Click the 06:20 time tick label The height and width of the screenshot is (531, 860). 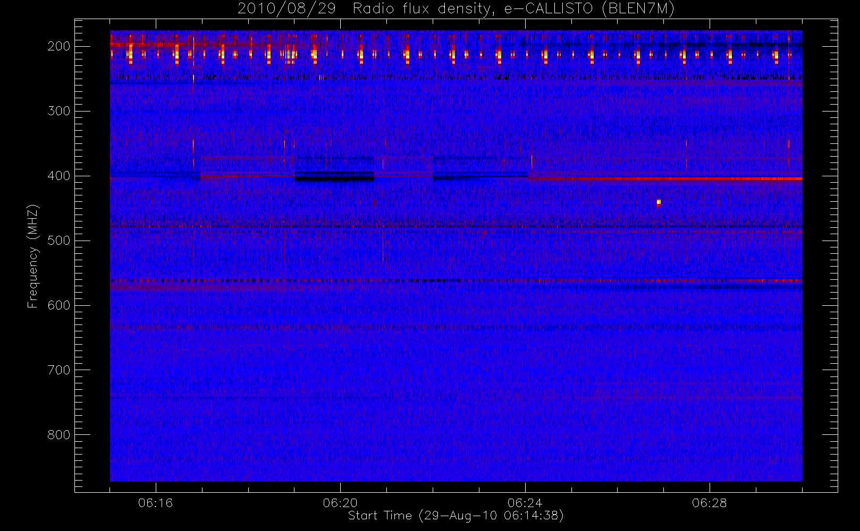[340, 503]
